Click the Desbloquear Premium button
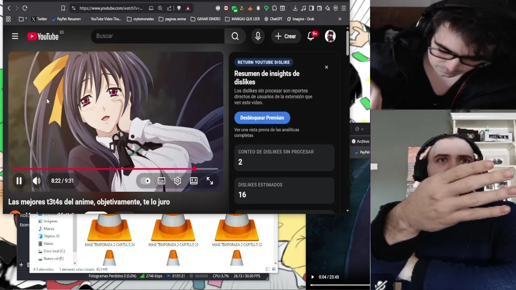516x290 pixels. [262, 118]
